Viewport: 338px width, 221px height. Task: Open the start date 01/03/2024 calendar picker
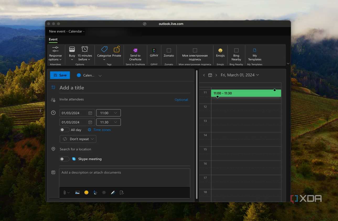click(x=90, y=113)
